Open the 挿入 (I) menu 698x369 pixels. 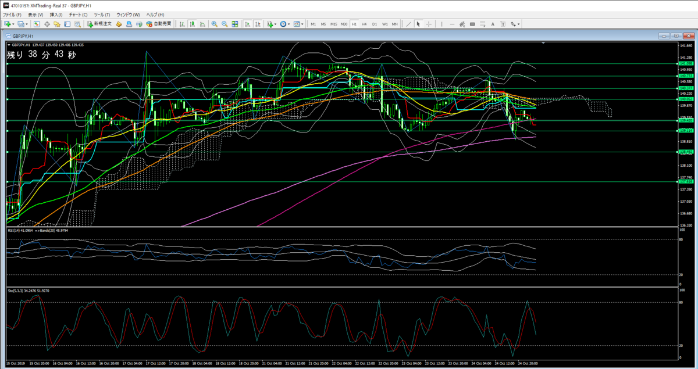point(56,14)
